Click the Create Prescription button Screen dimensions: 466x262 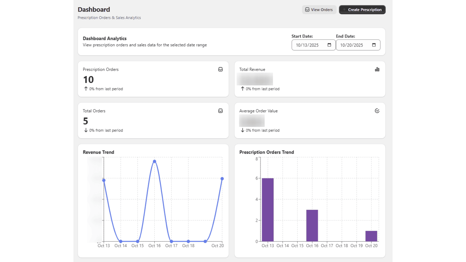click(362, 10)
